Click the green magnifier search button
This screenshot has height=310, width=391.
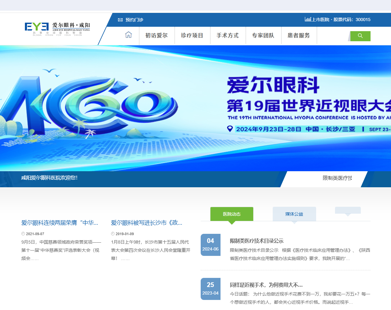[x=360, y=36]
